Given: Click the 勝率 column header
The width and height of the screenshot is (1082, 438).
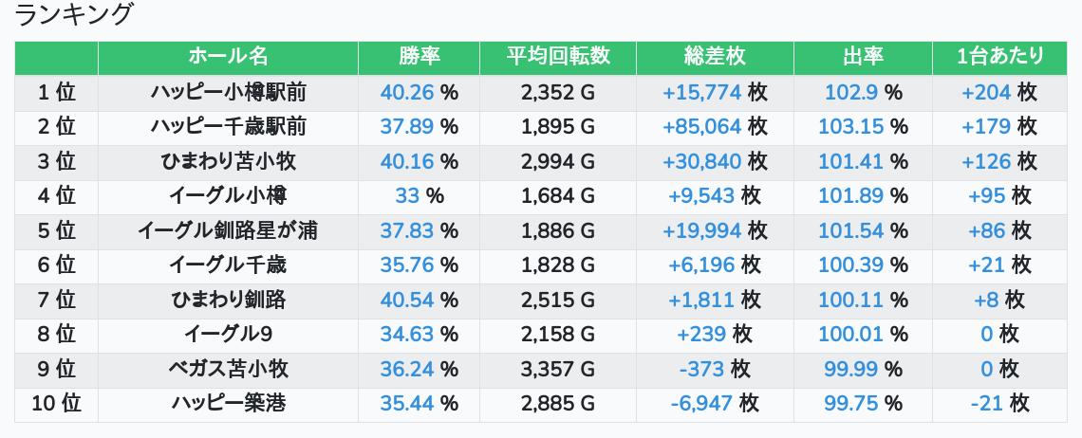Looking at the screenshot, I should tap(419, 57).
